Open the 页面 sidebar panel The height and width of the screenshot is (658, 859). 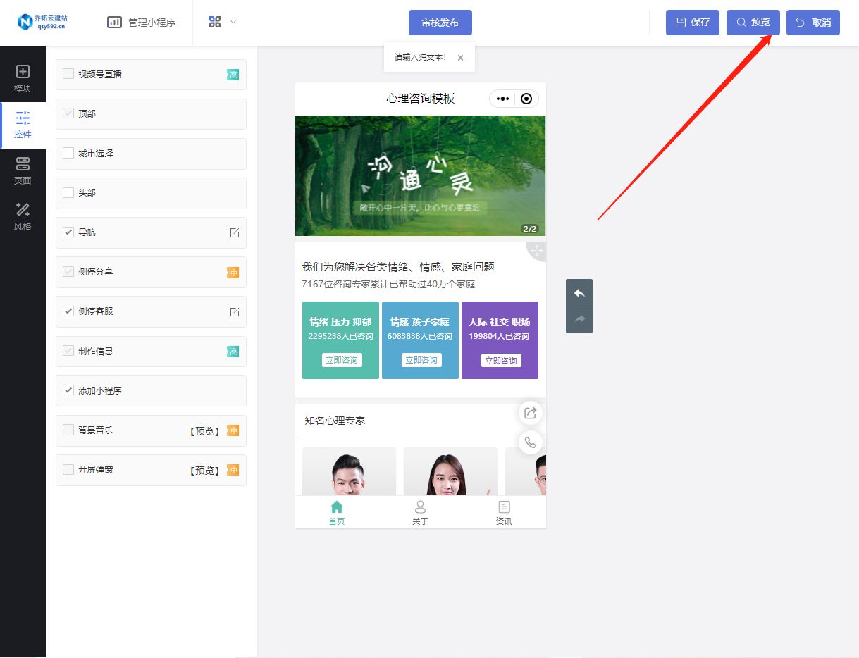tap(23, 171)
